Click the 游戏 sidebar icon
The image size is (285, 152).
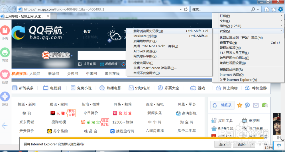5,96
